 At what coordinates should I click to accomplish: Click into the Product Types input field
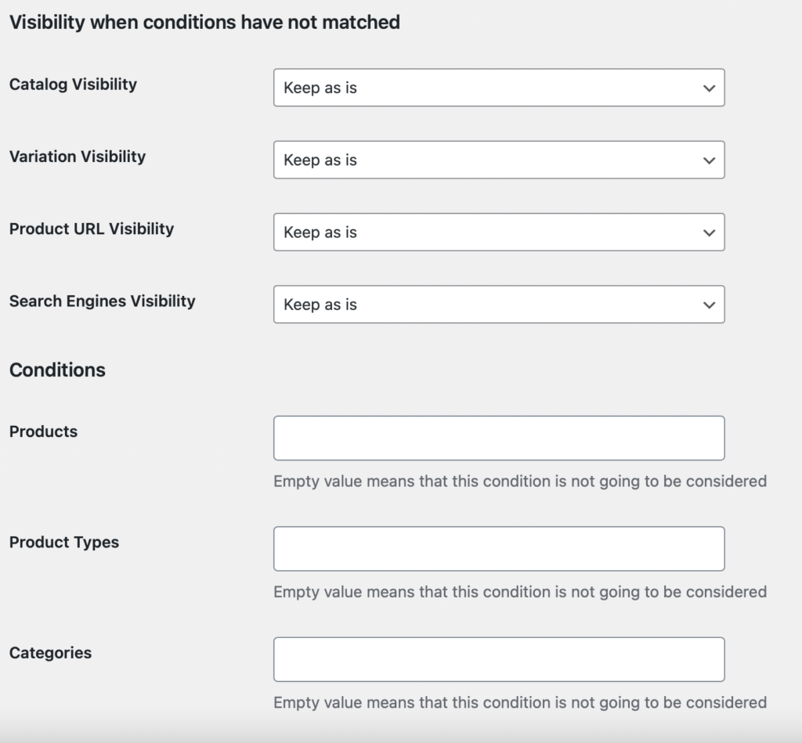tap(498, 548)
